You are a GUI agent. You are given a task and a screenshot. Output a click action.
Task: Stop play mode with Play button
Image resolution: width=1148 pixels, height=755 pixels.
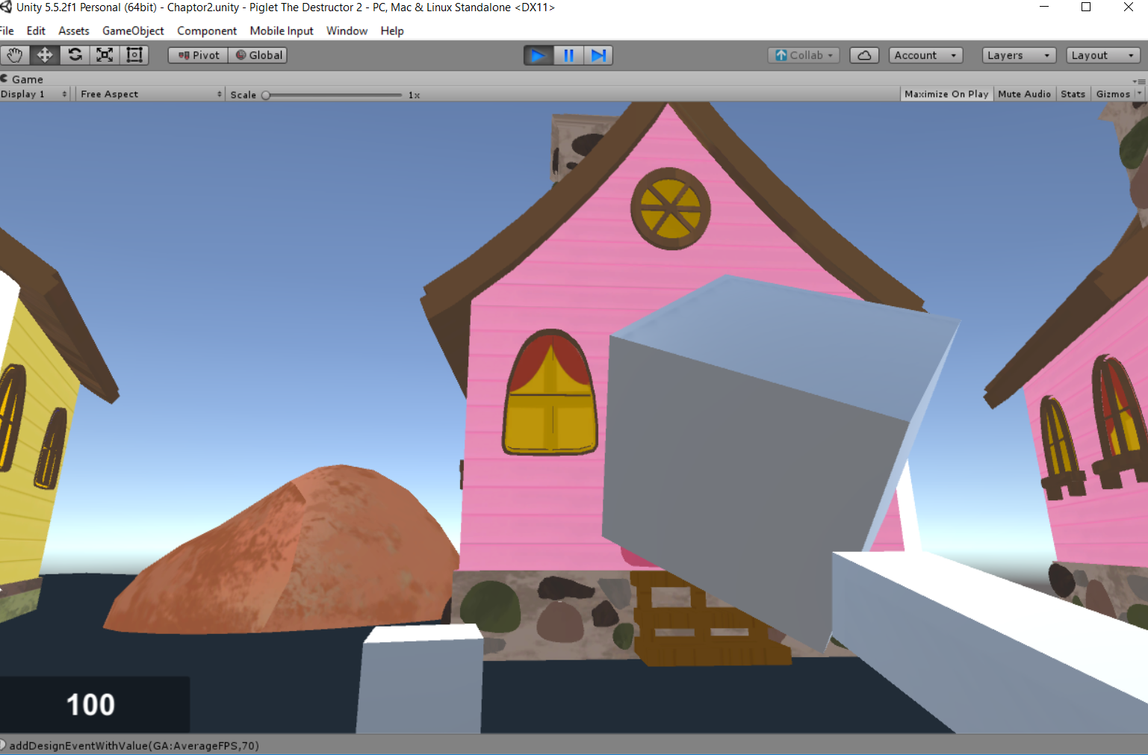[538, 55]
